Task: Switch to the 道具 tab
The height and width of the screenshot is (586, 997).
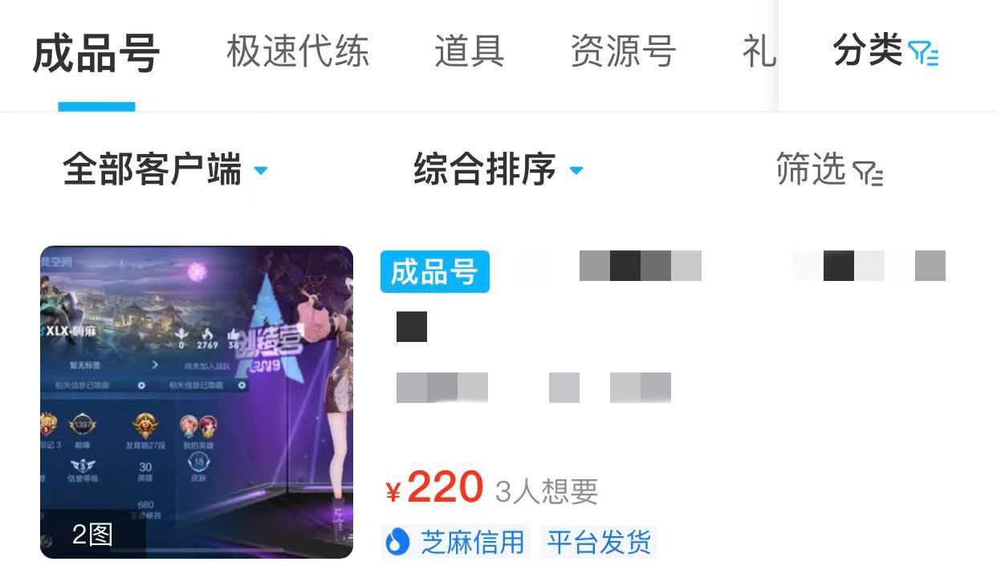Action: click(x=470, y=52)
